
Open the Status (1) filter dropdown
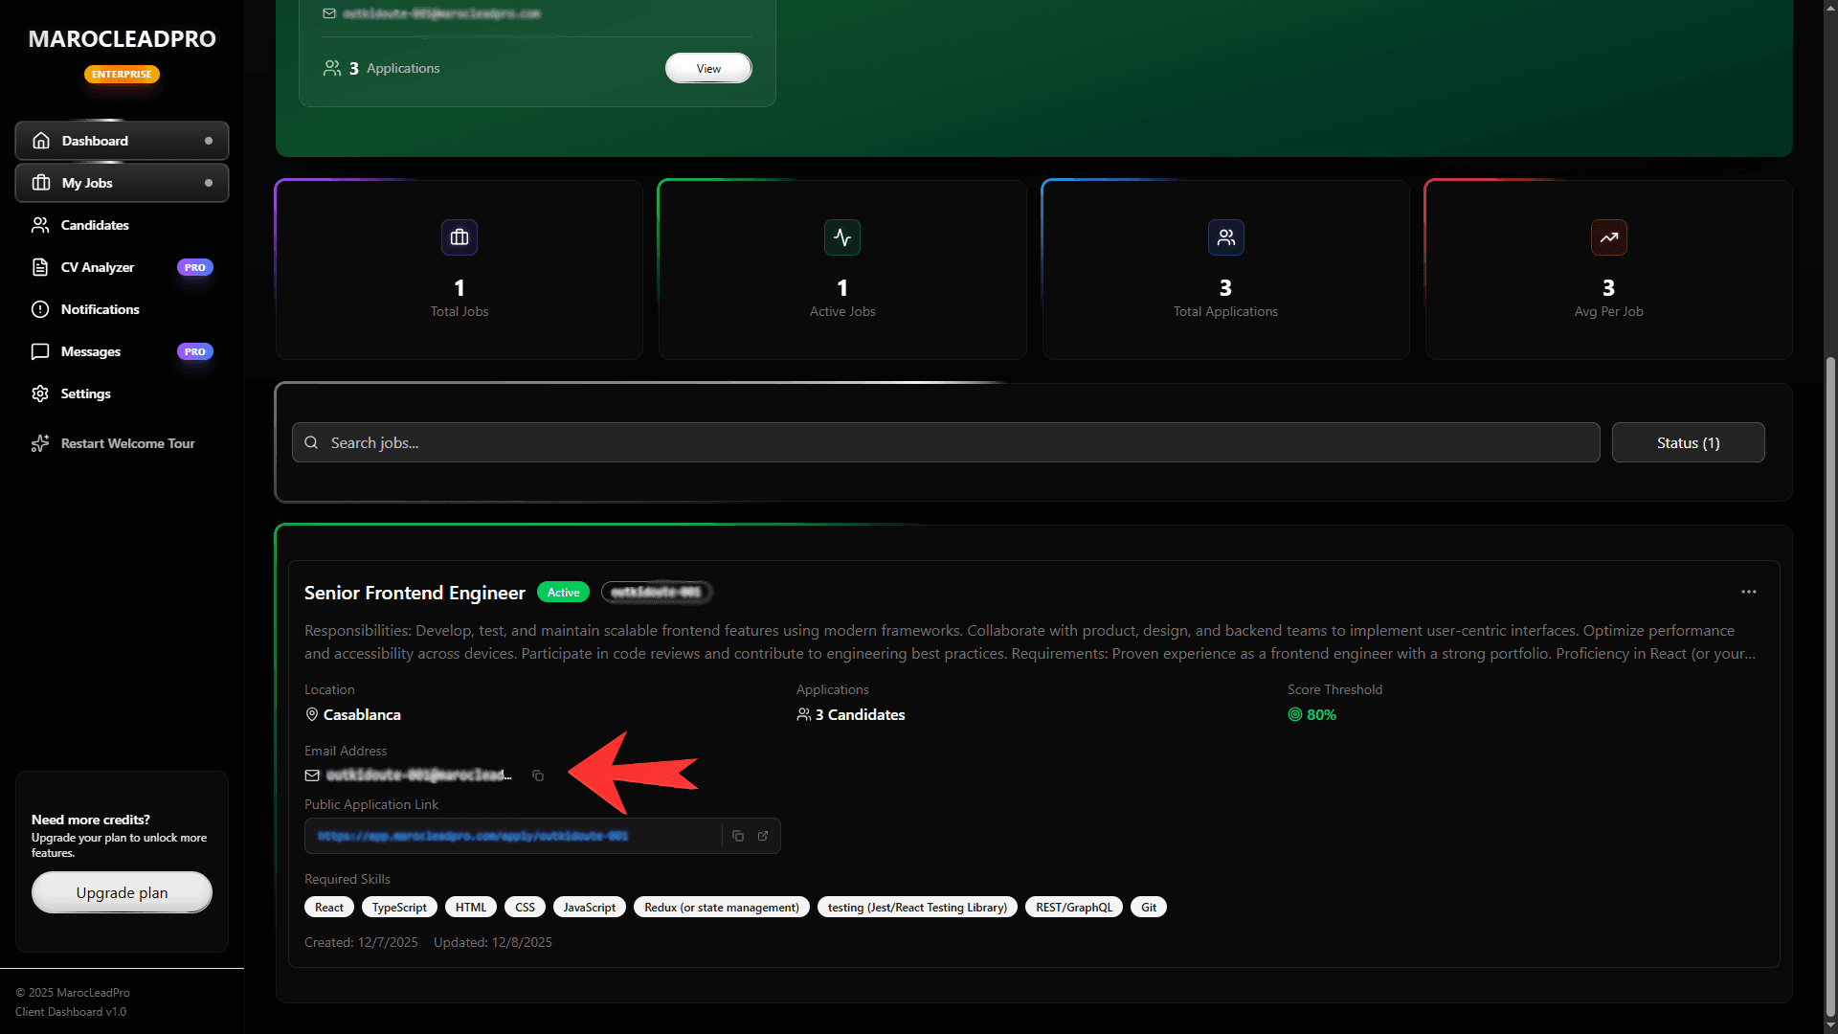pyautogui.click(x=1688, y=442)
